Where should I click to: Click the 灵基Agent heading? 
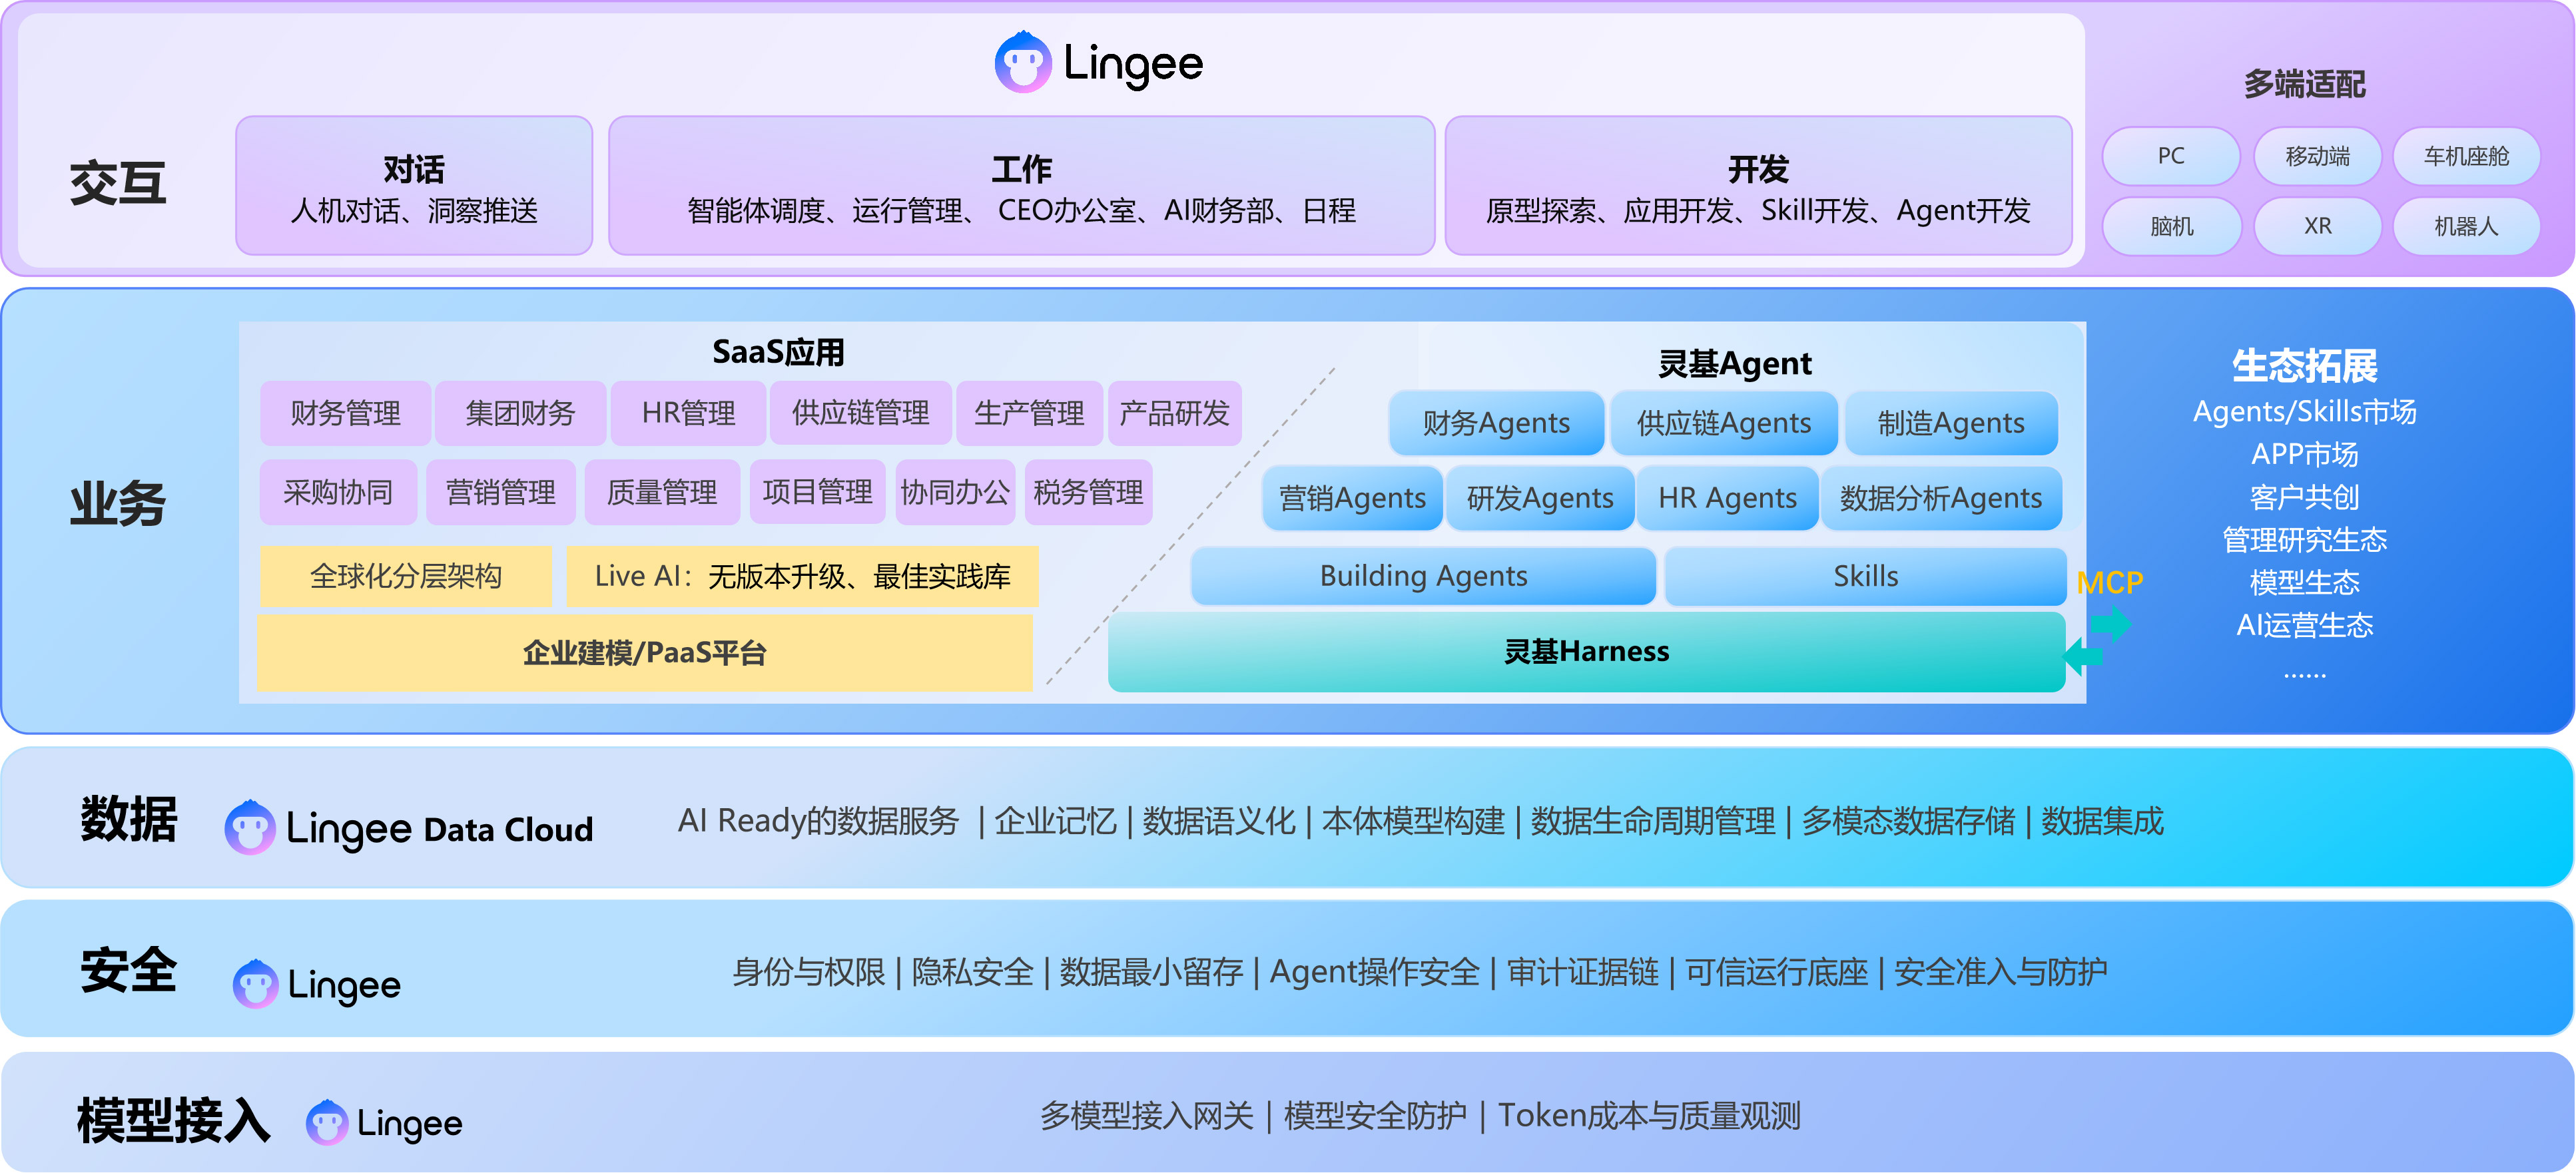tap(1734, 363)
